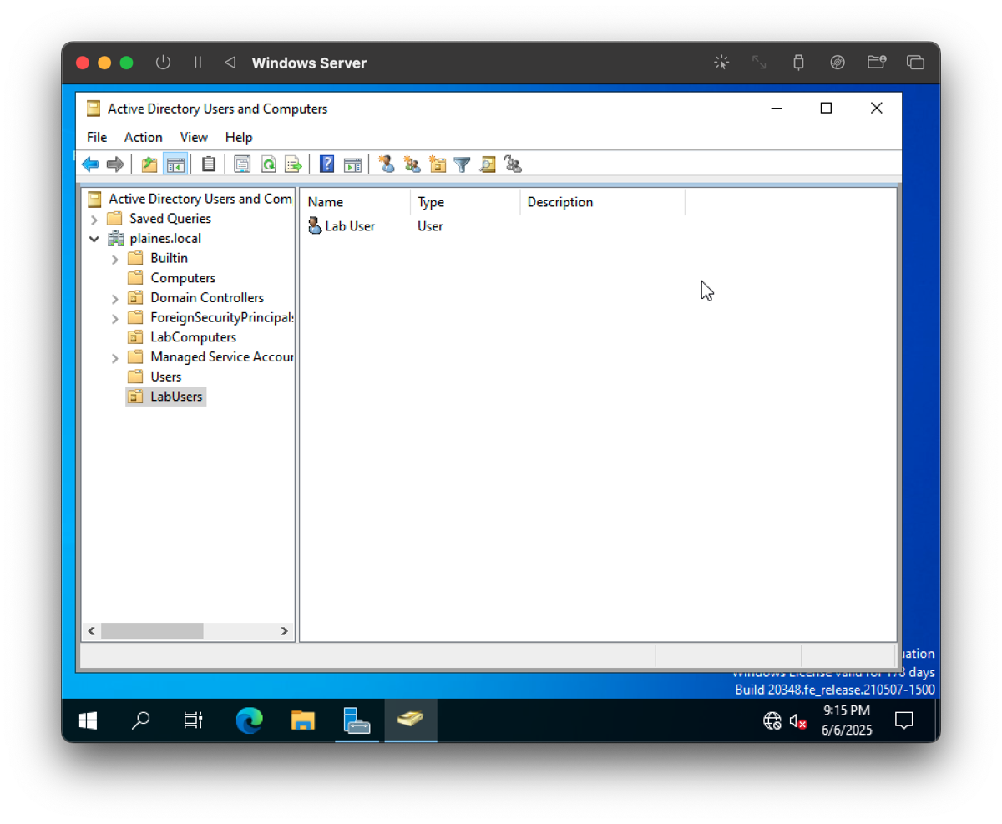Image resolution: width=1002 pixels, height=824 pixels.
Task: Click the shared folder icon in the VM toolbar
Action: click(877, 63)
